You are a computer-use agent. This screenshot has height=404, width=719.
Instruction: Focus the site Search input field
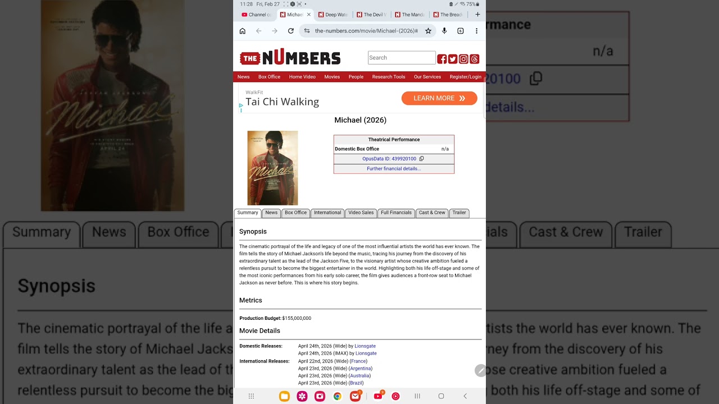click(x=402, y=58)
